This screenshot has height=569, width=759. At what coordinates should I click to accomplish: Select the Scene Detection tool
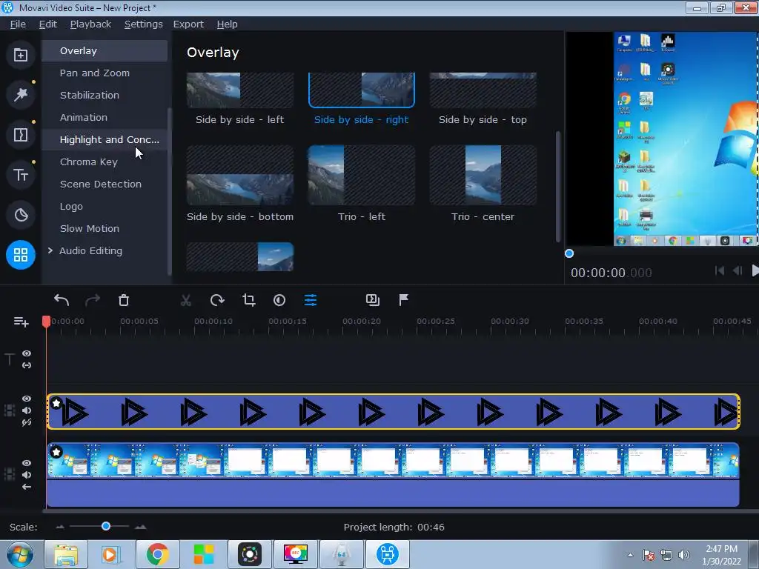105,184
